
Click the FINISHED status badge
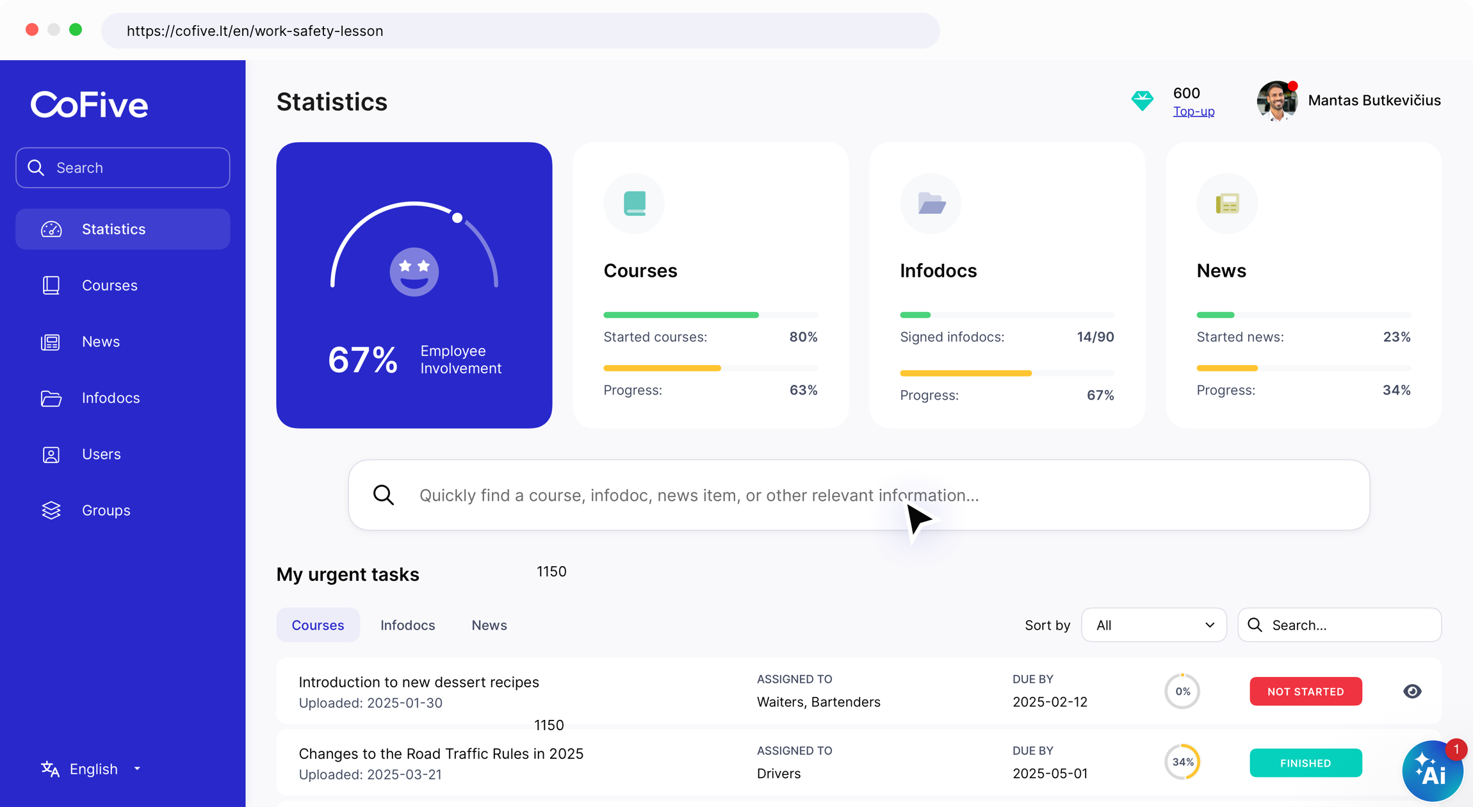(x=1305, y=763)
